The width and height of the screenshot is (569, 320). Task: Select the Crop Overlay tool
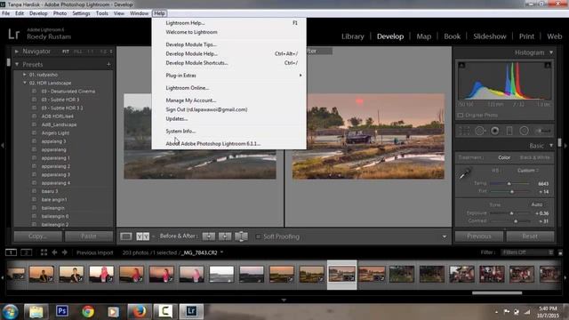tap(464, 131)
